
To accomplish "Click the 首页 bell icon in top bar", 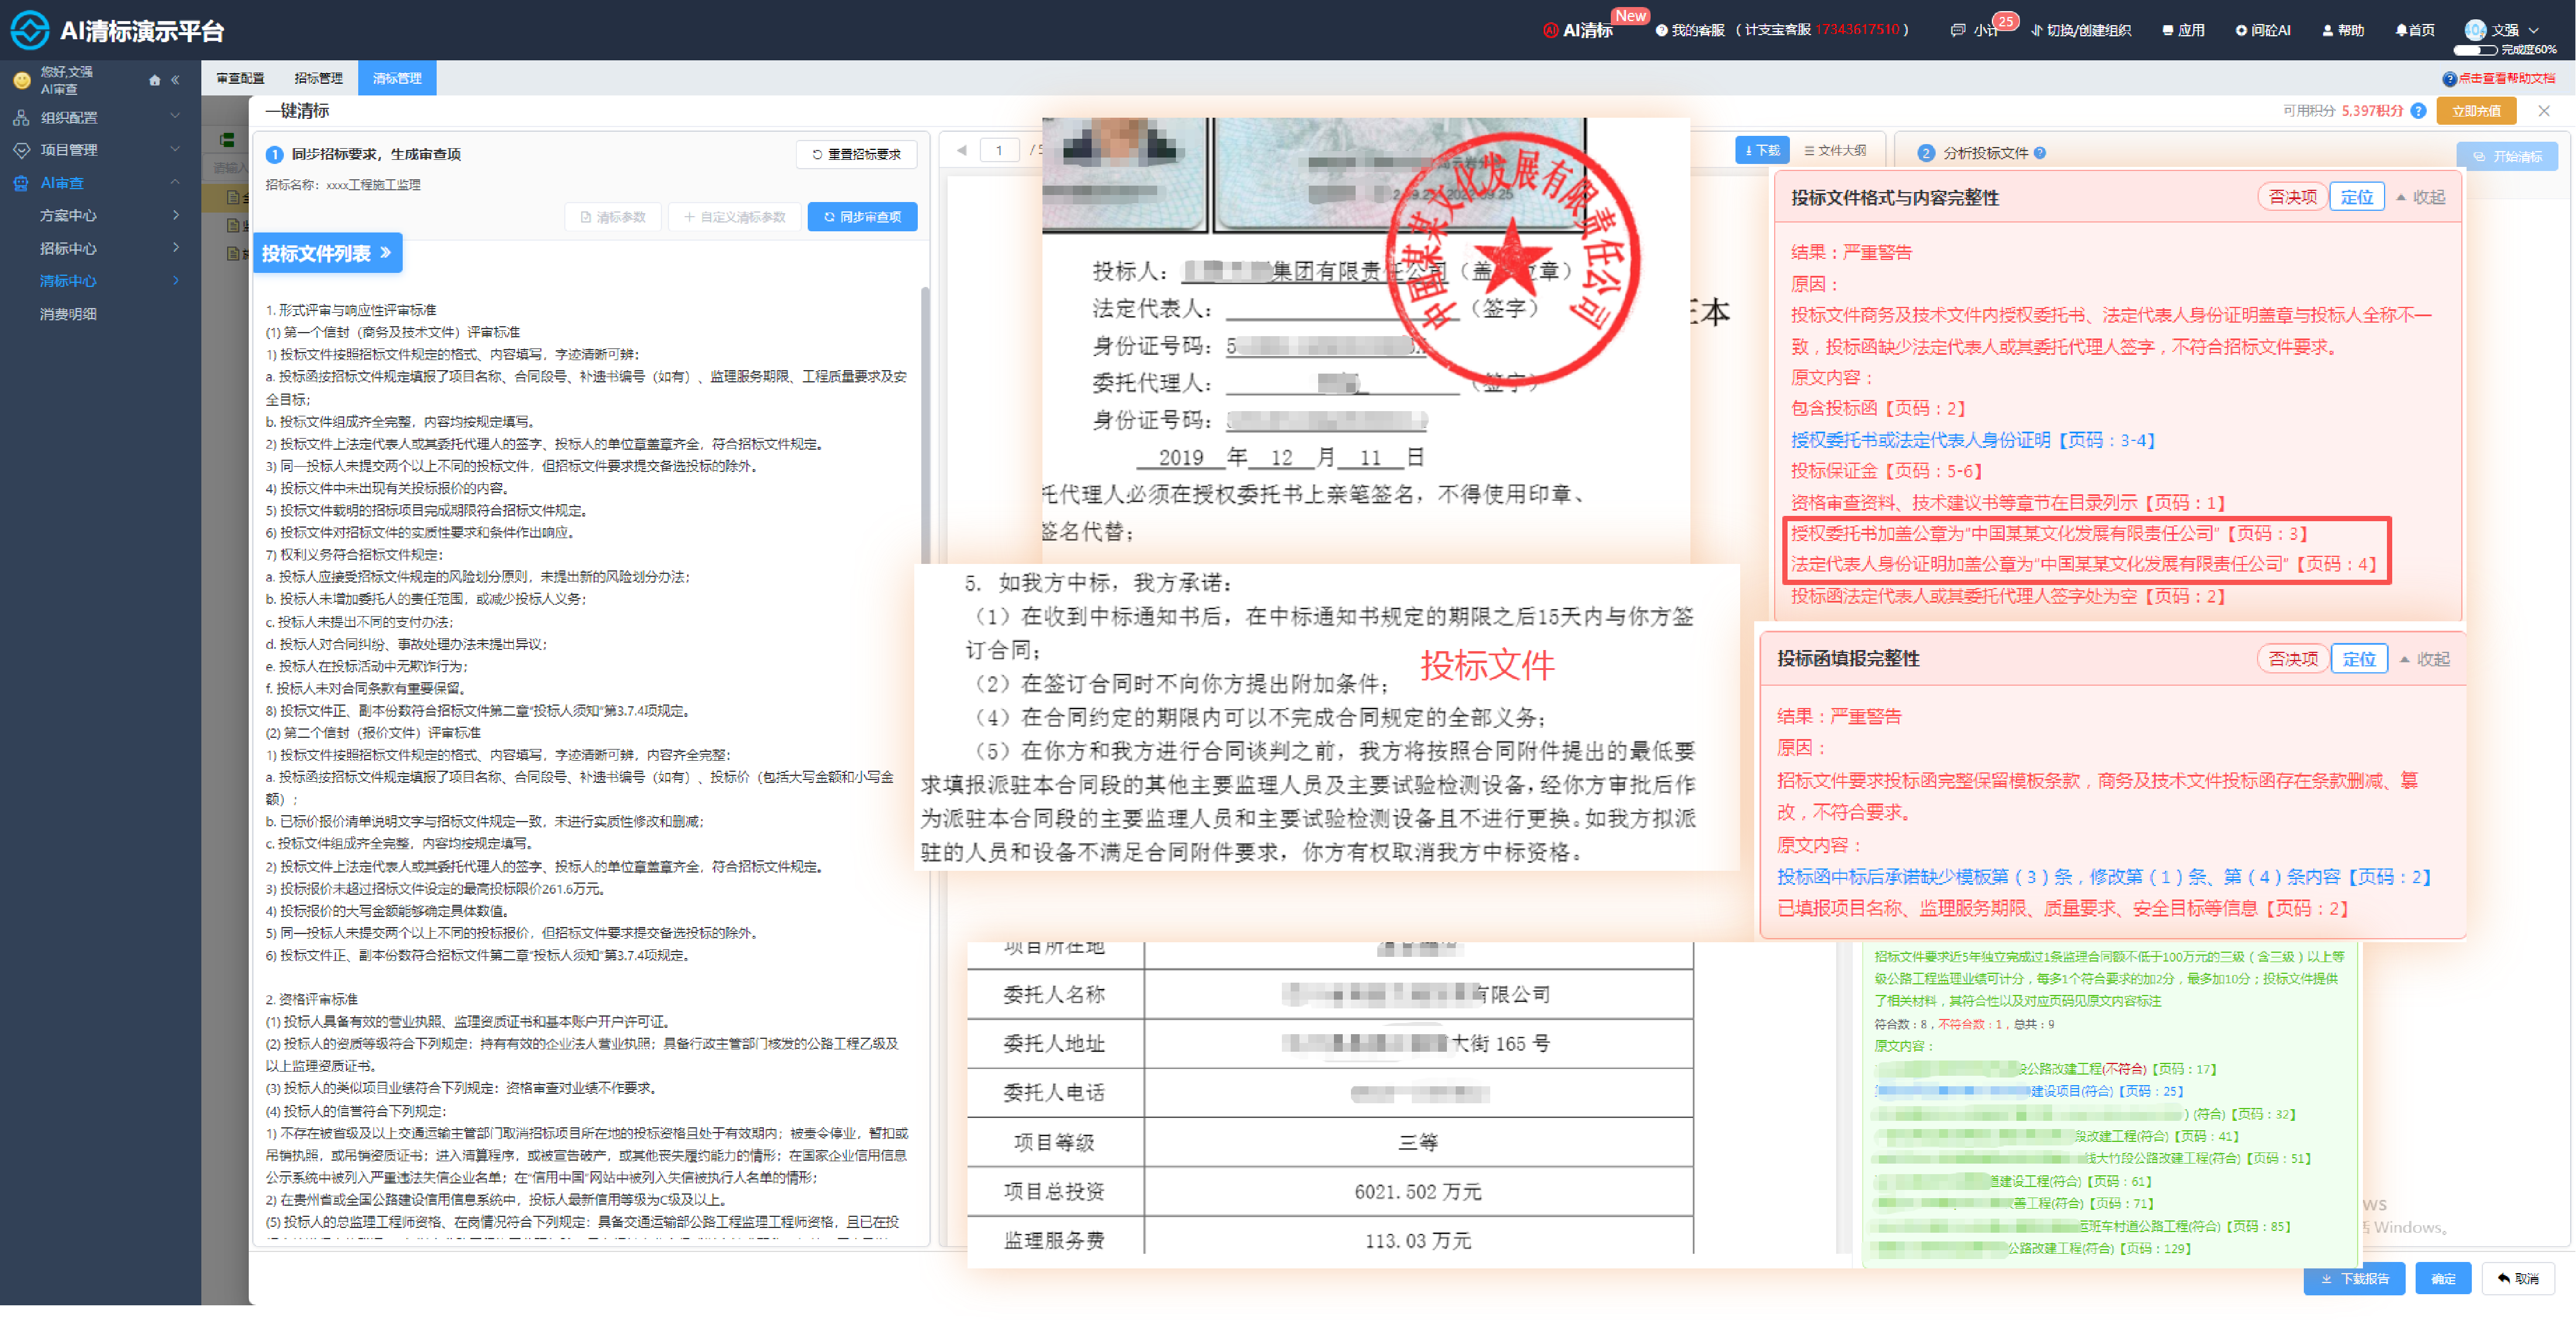I will coord(2401,30).
